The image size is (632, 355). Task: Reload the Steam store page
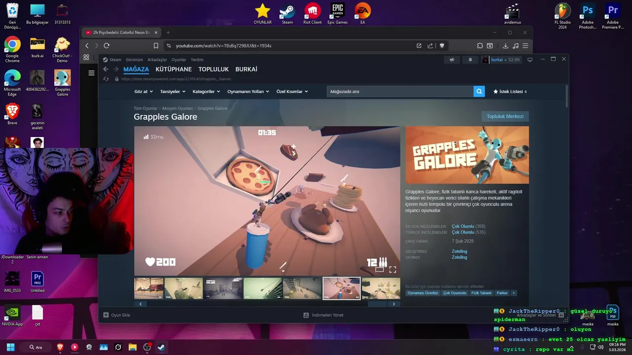click(106, 79)
